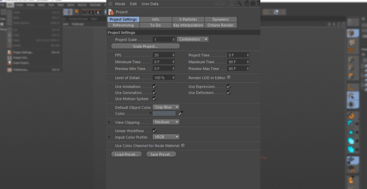Click the Project Time input field

click(x=238, y=55)
